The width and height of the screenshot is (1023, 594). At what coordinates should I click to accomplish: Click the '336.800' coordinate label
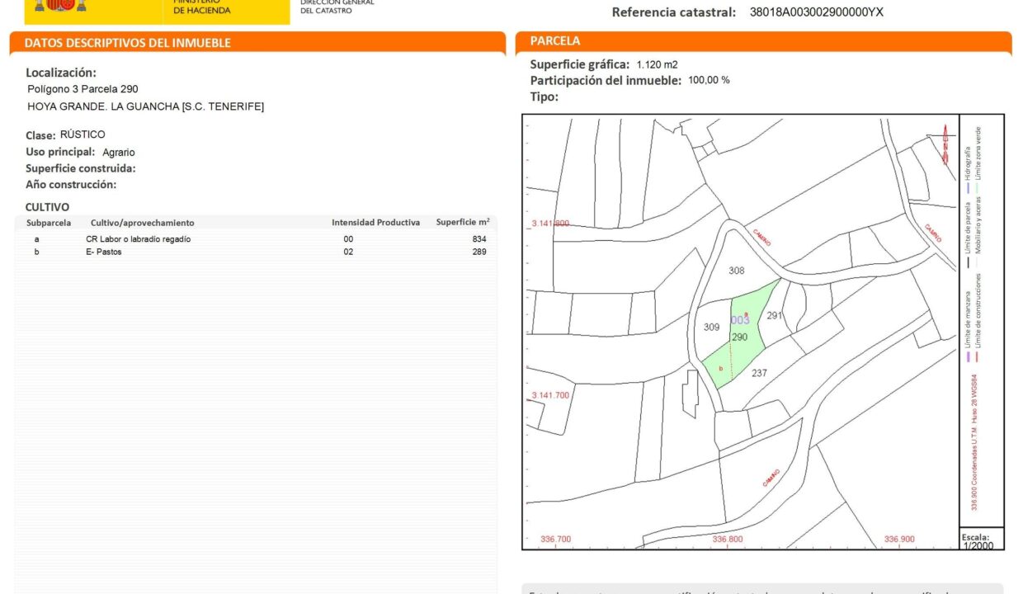pyautogui.click(x=727, y=540)
